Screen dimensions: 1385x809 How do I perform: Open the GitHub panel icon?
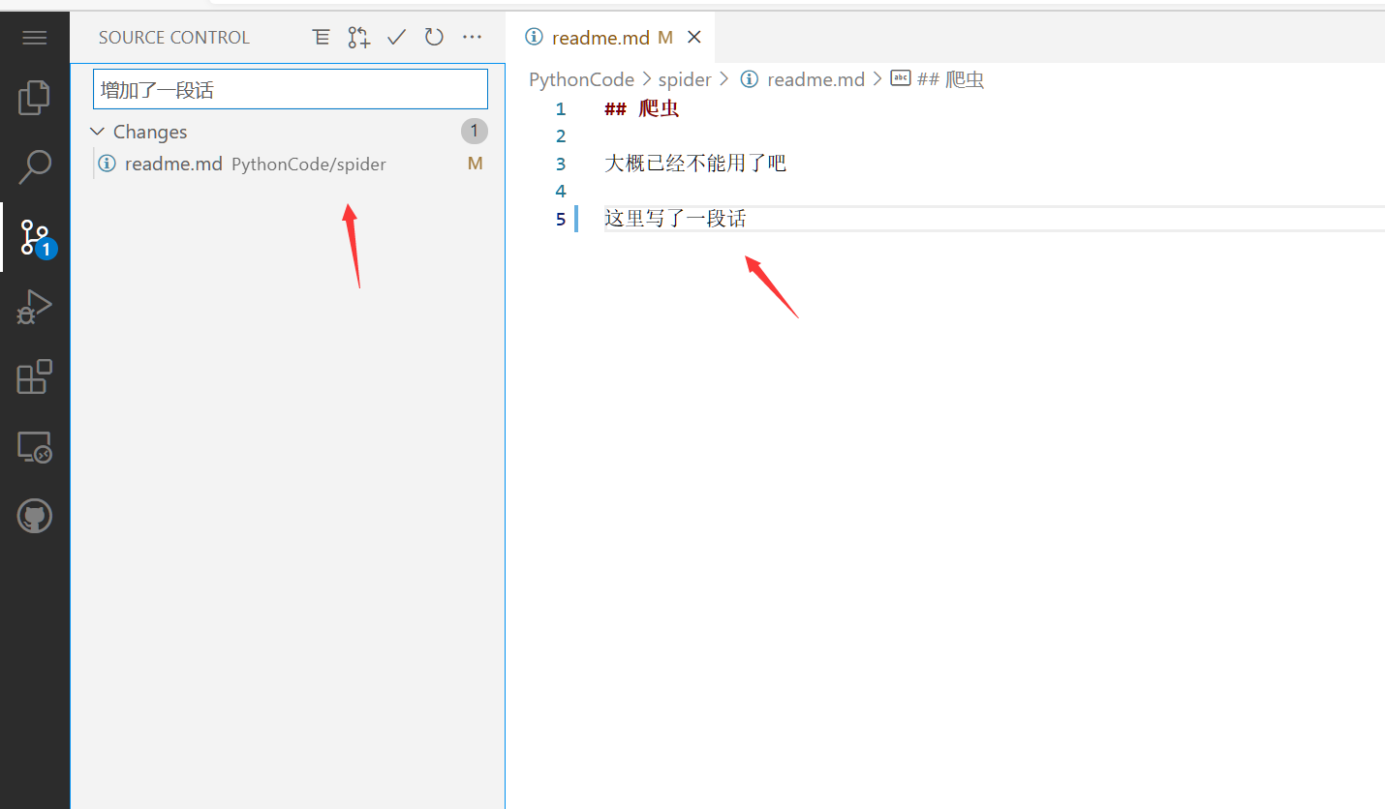35,516
